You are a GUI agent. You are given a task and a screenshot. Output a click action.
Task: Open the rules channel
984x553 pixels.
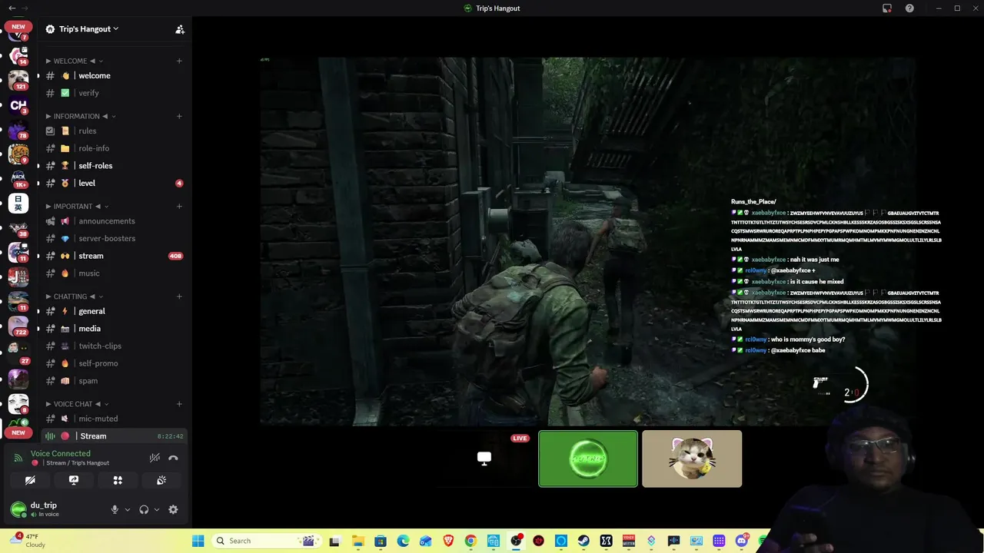click(115, 131)
